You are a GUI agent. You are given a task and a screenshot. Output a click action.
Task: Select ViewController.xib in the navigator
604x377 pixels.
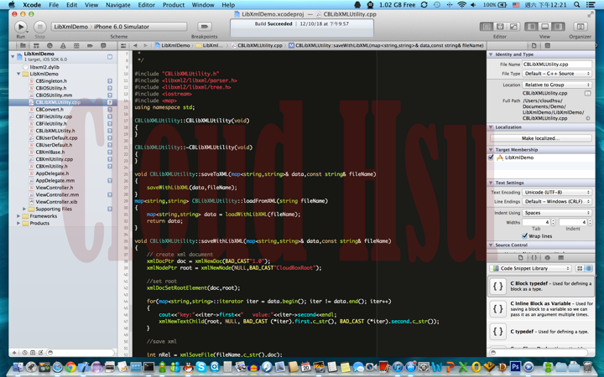[x=56, y=202]
